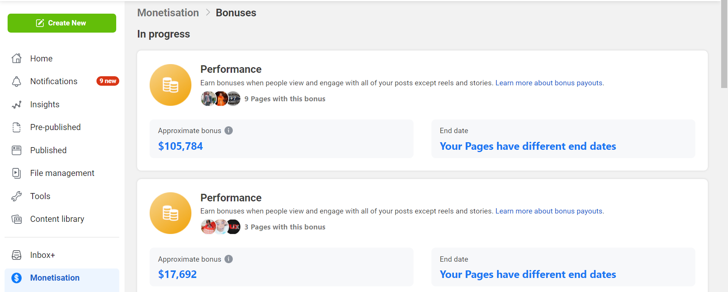
Task: Click first page avatar in 9-Pages card
Action: tap(208, 99)
